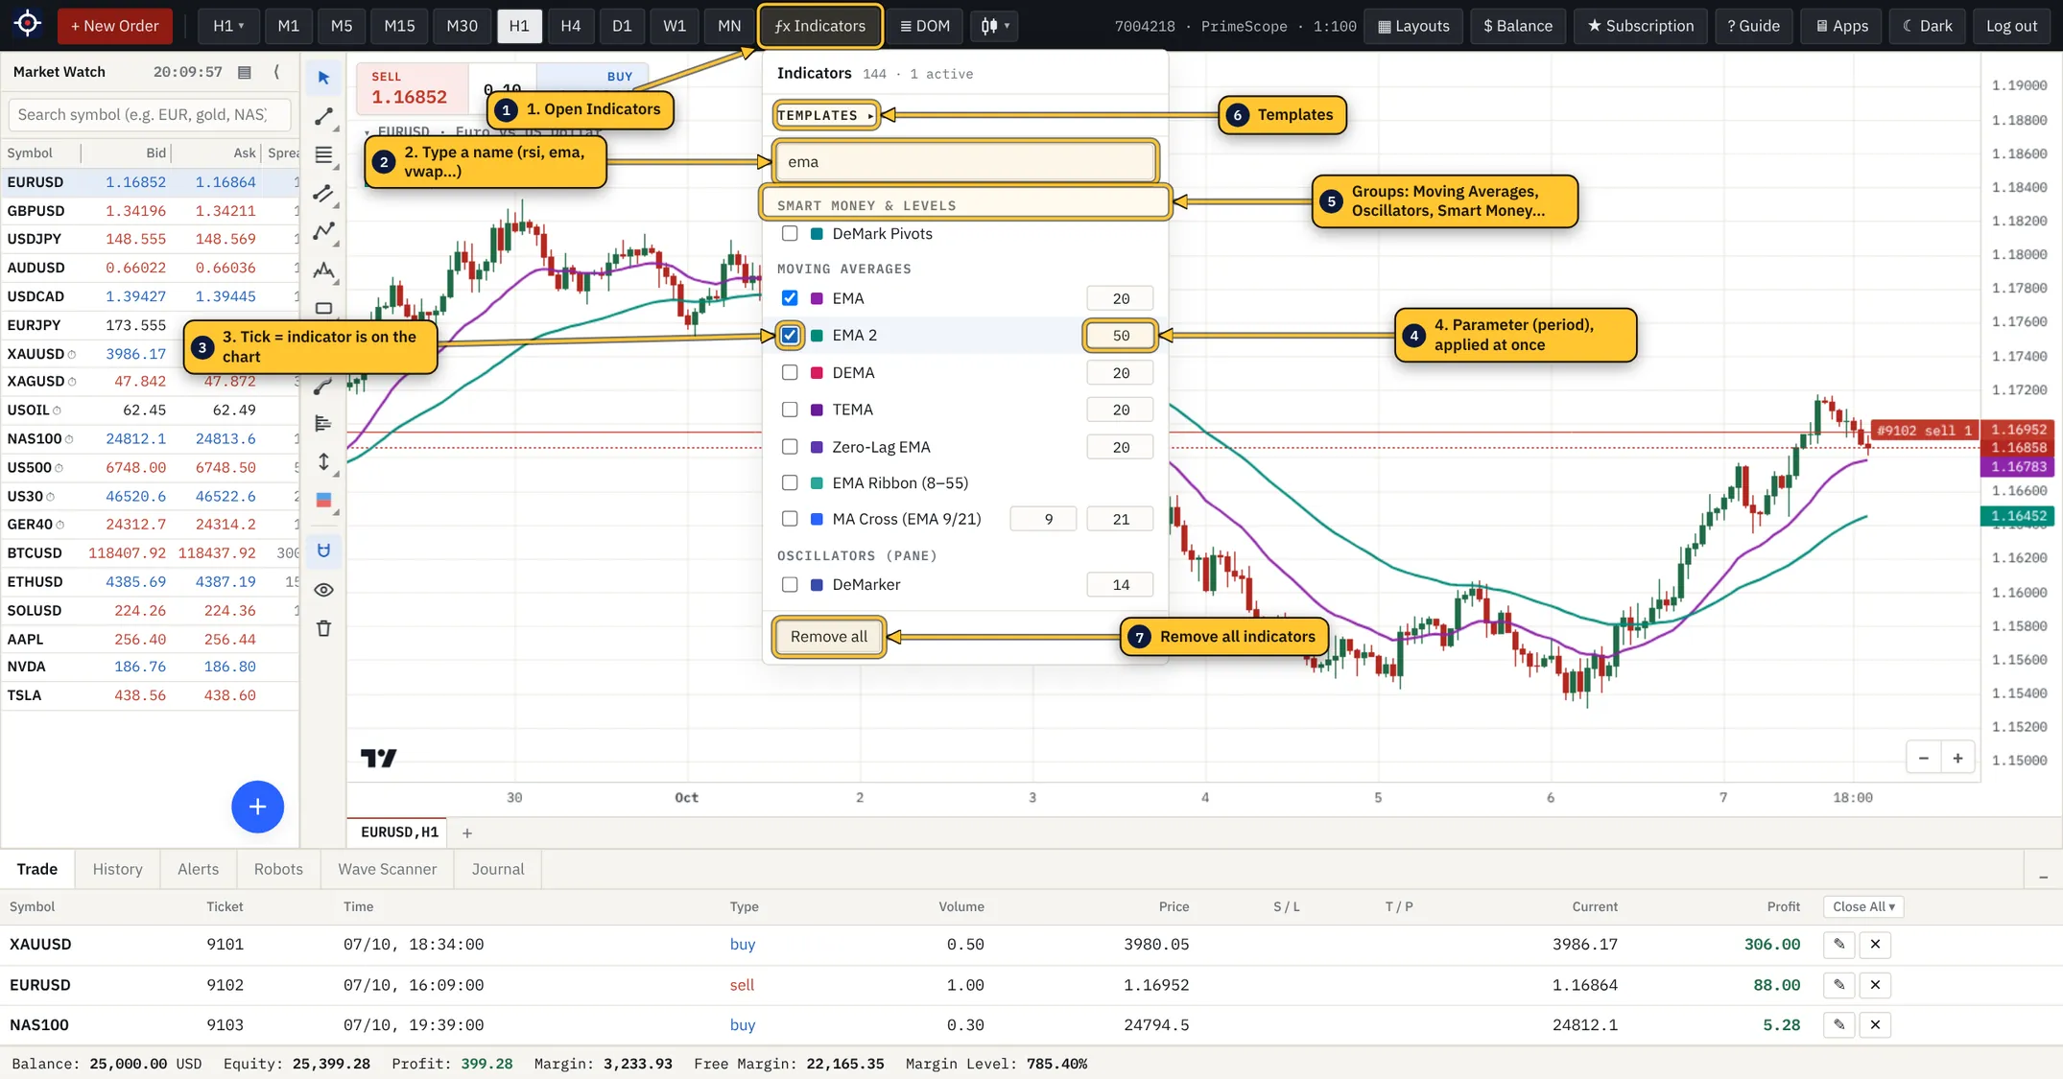Select the volume profile tool

click(323, 423)
